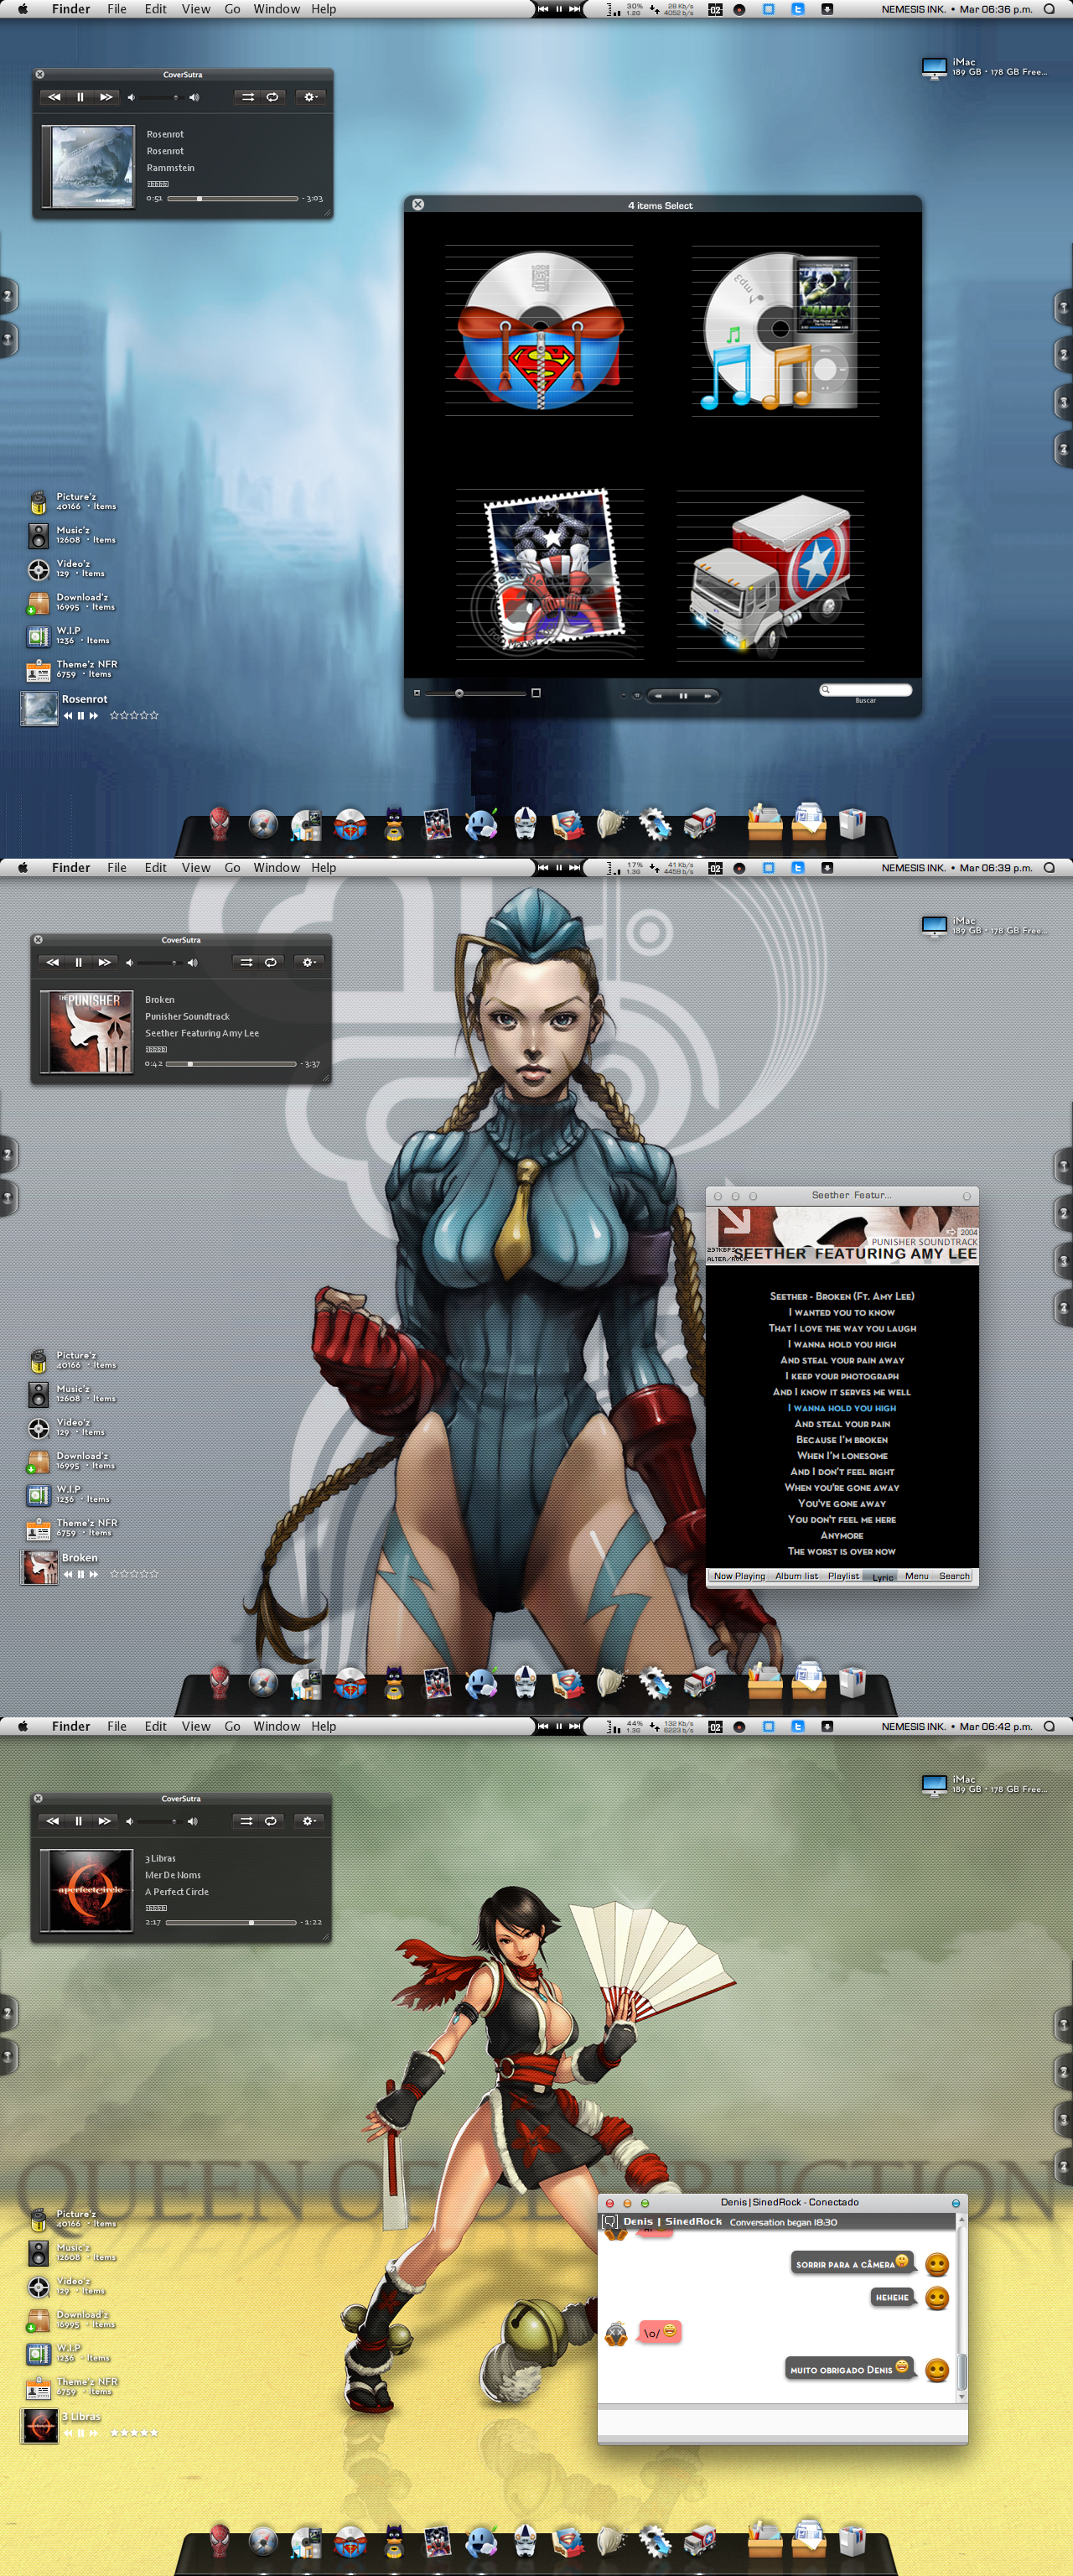Open Menu tab in Seether lyric window
This screenshot has width=1073, height=2576.
tap(917, 1576)
